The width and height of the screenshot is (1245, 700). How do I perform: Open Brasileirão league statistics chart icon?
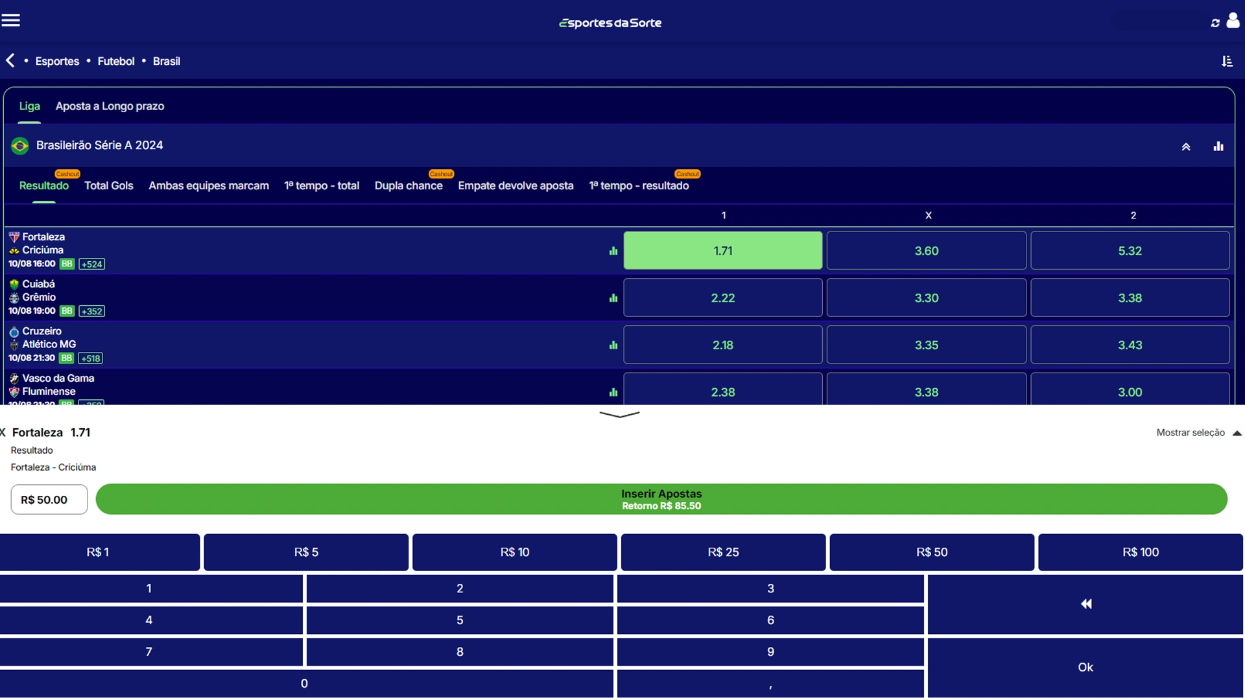[x=1218, y=146]
